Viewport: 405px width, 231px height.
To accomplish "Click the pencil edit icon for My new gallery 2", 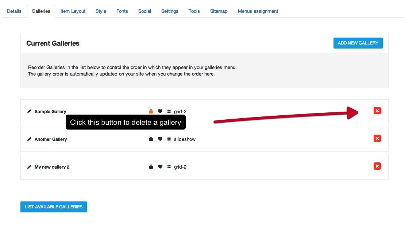I will 29,167.
